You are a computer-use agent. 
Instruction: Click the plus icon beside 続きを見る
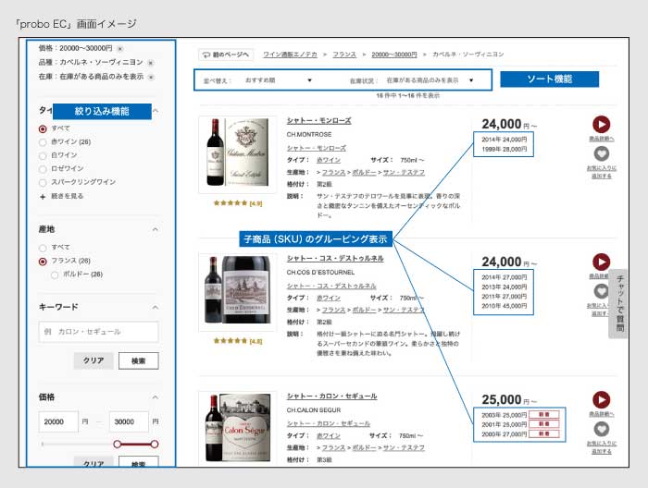pyautogui.click(x=43, y=197)
